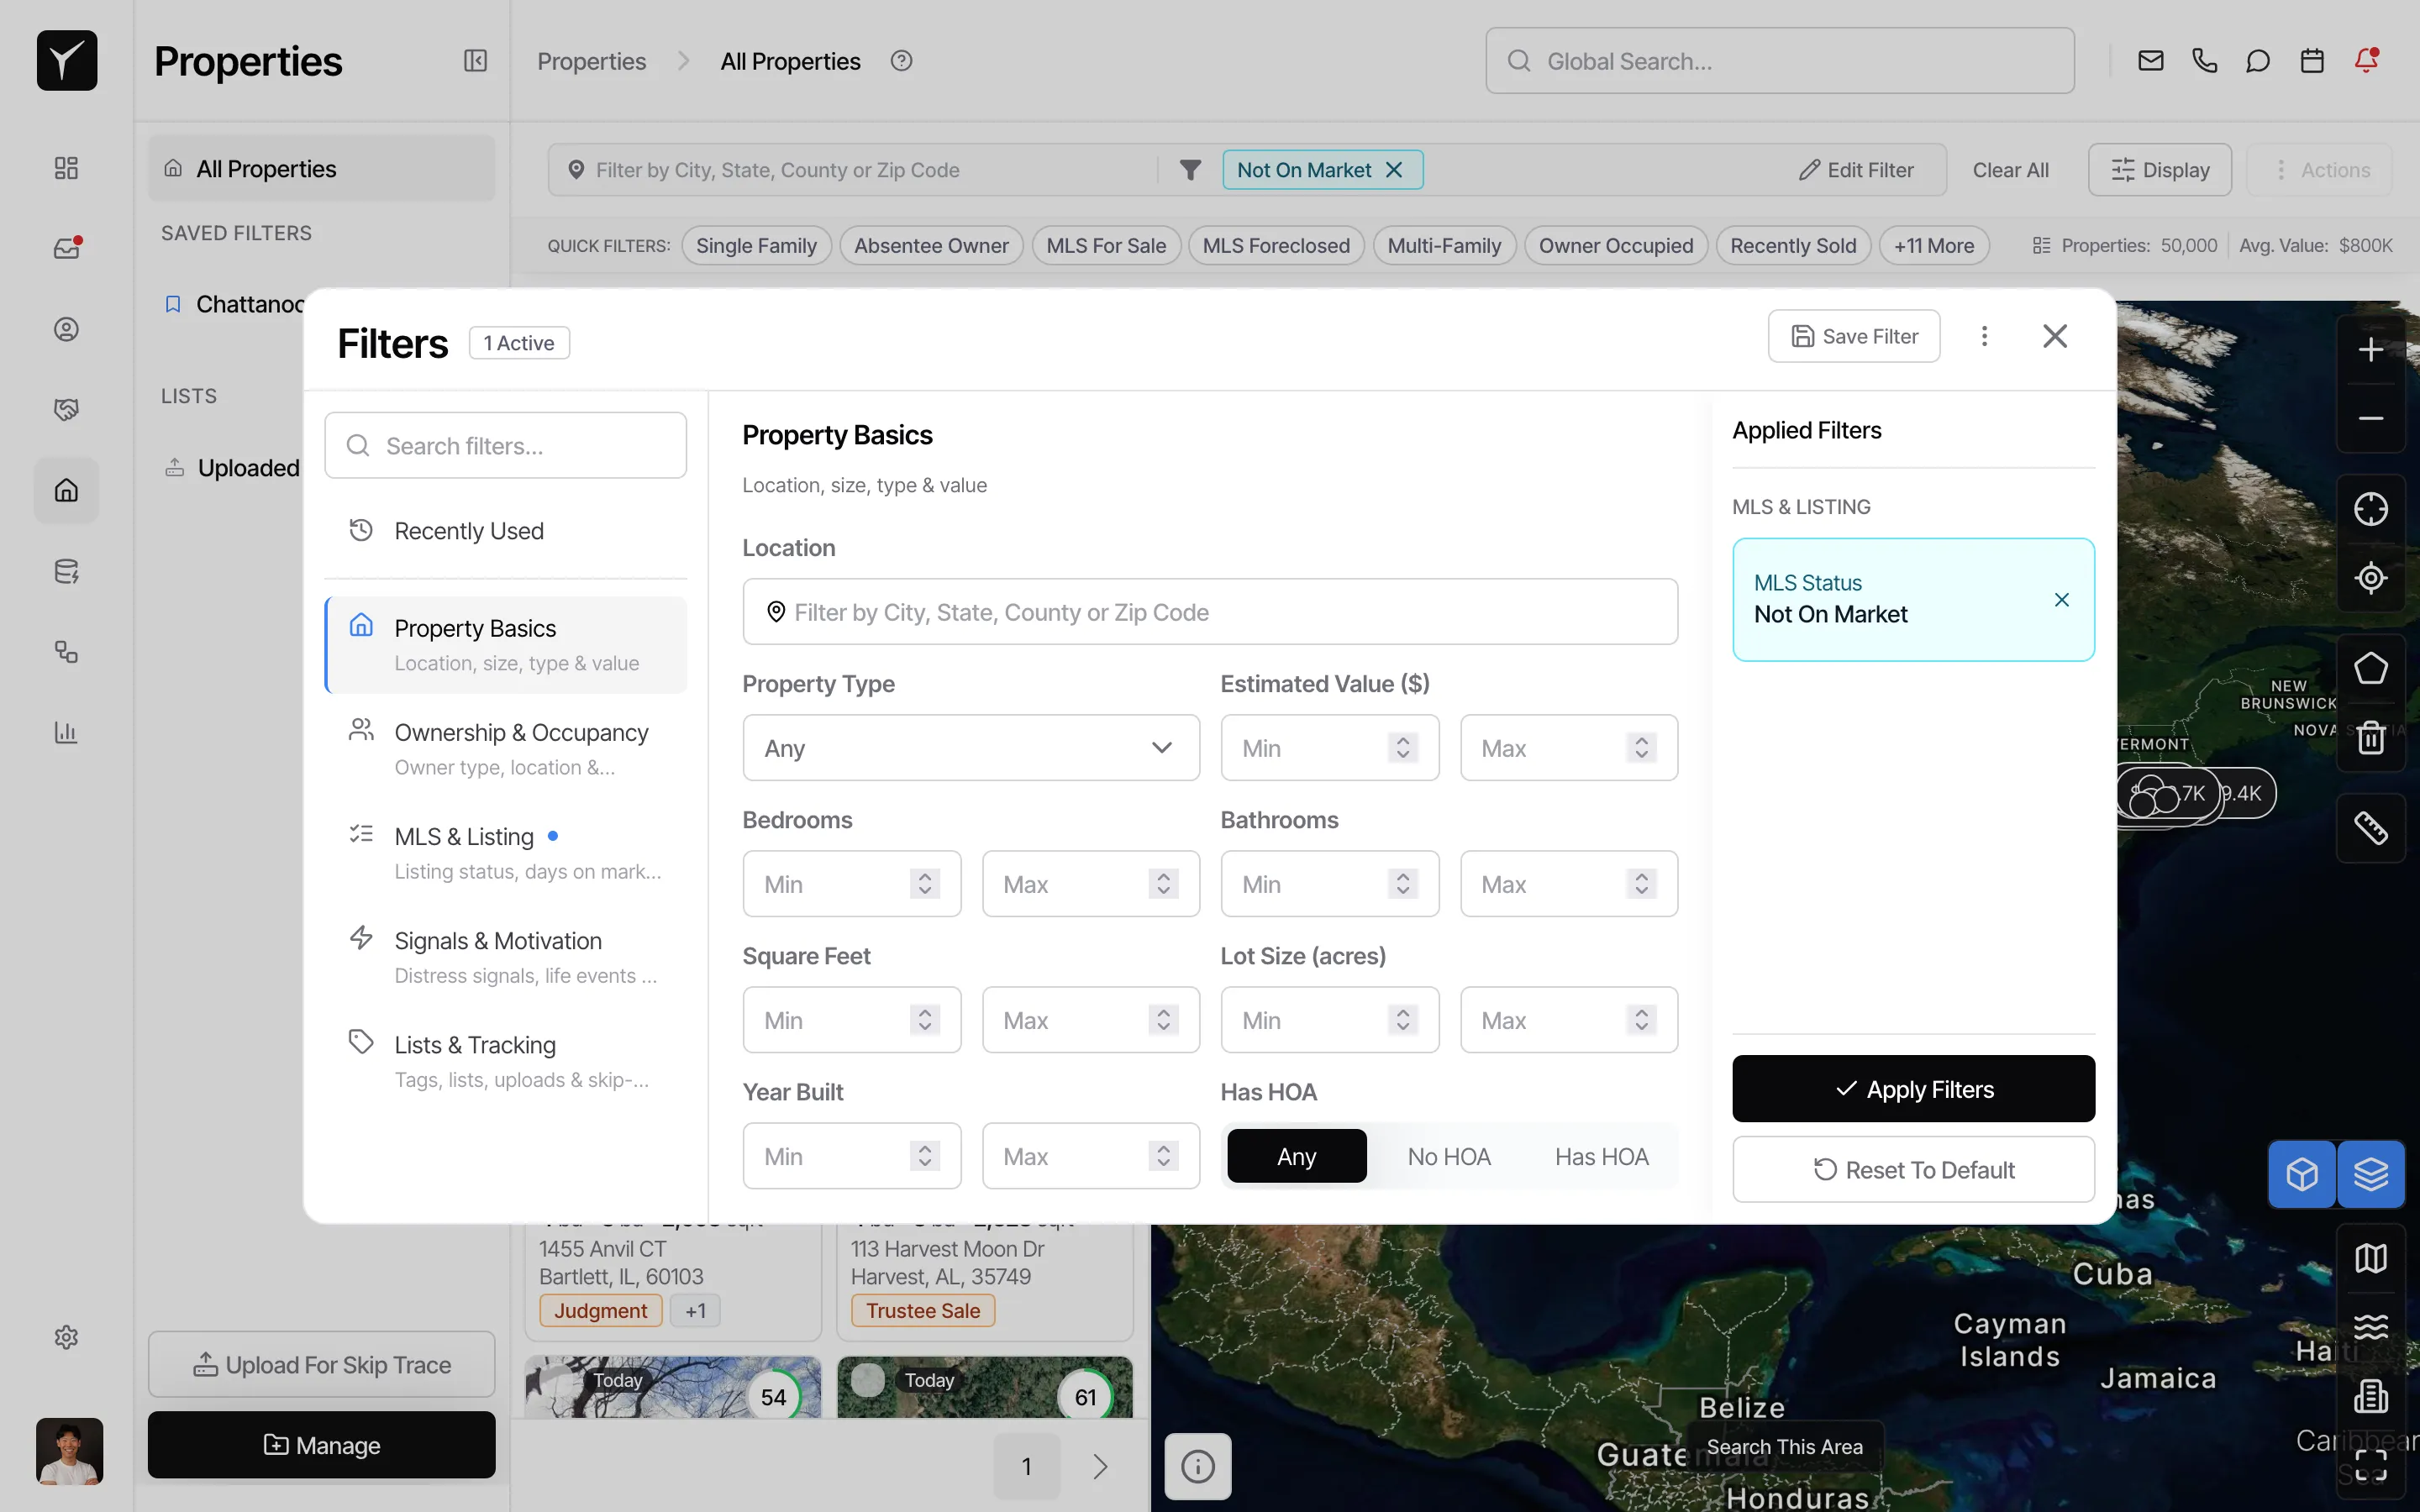Click Reset To Default in the filter panel
The height and width of the screenshot is (1512, 2420).
pyautogui.click(x=1912, y=1169)
